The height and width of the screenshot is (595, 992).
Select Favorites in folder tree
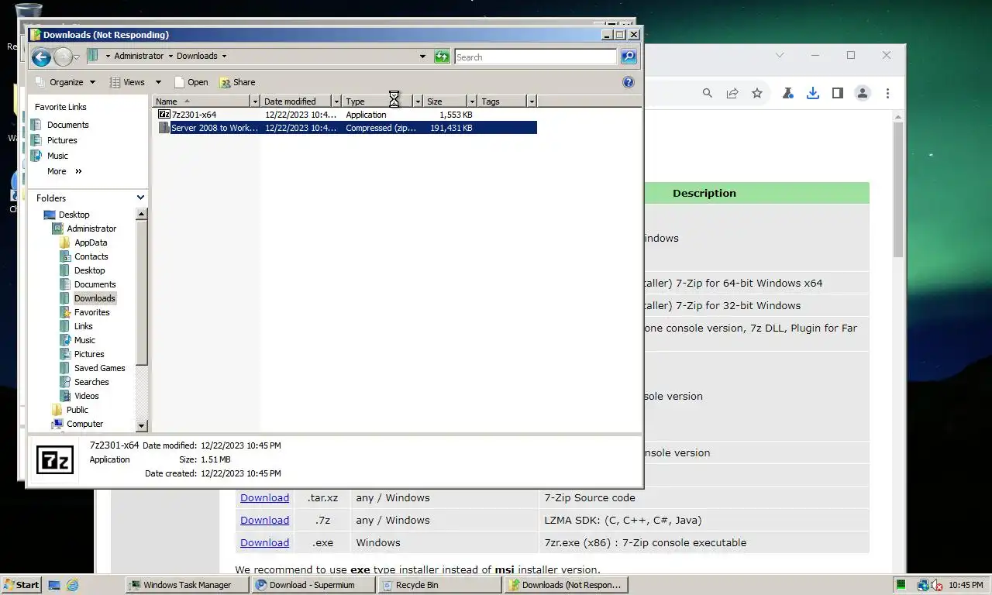91,312
